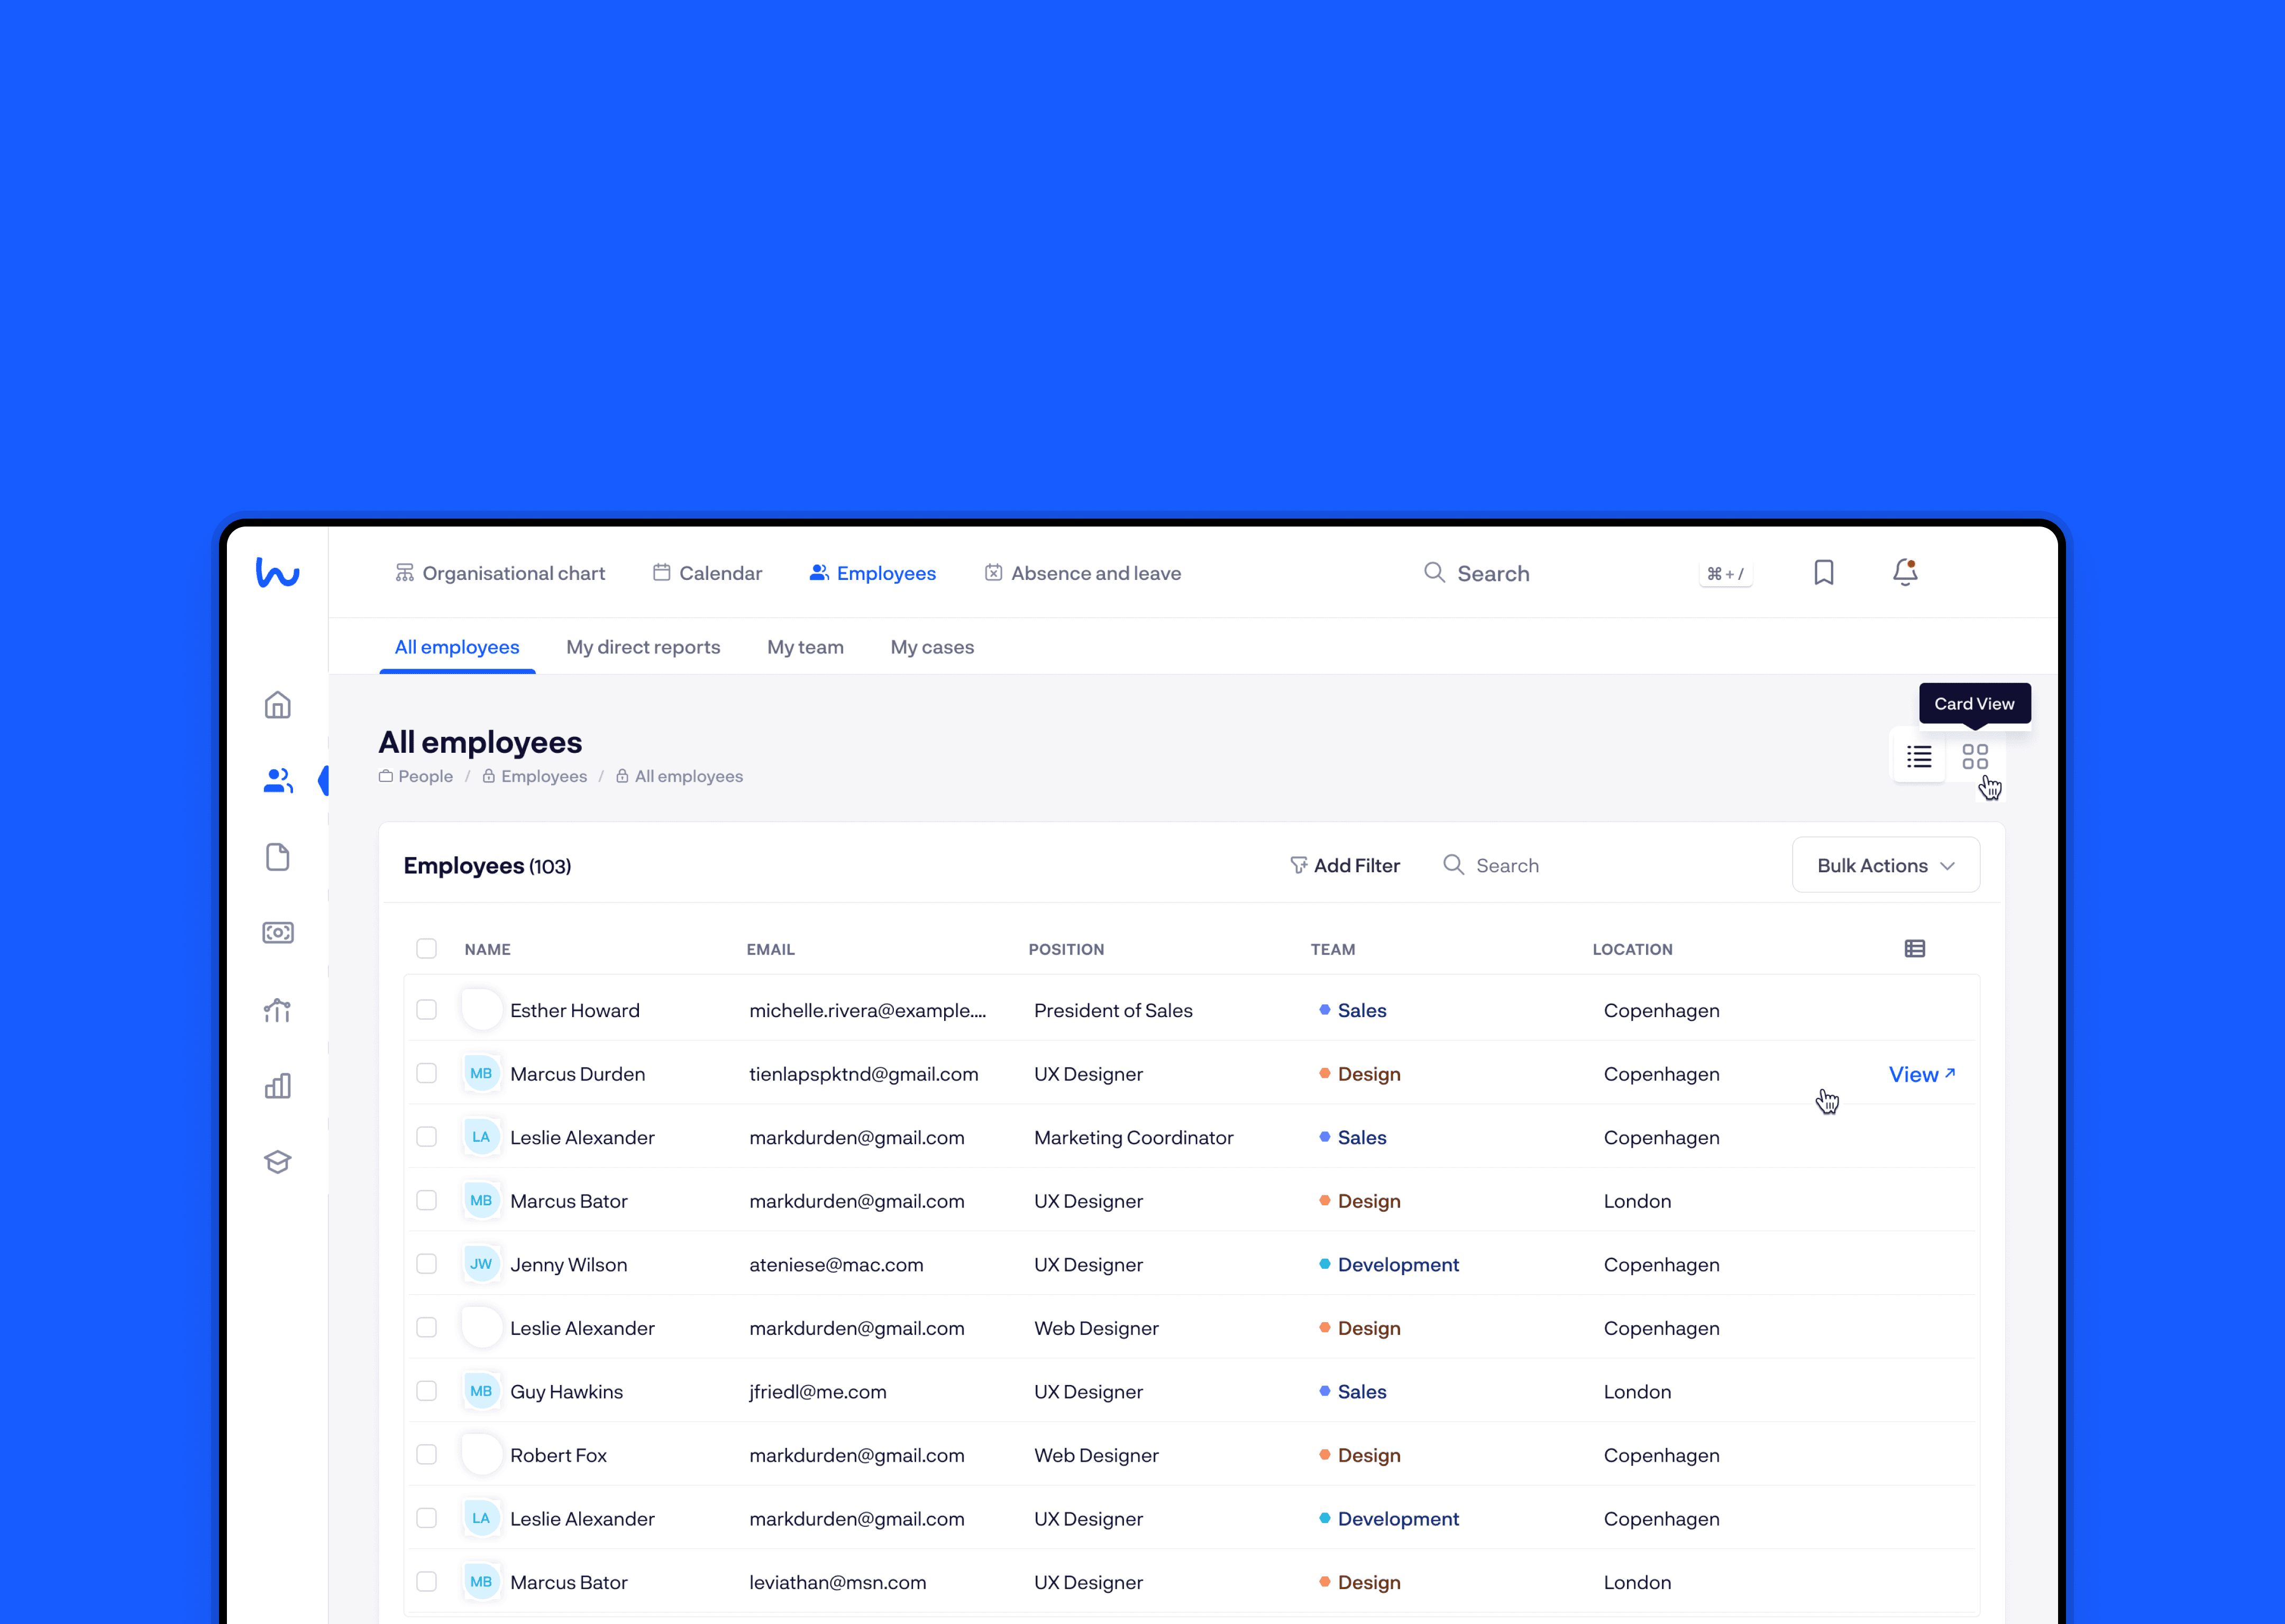Click the app logo in top-left
The width and height of the screenshot is (2285, 1624).
pyautogui.click(x=277, y=572)
